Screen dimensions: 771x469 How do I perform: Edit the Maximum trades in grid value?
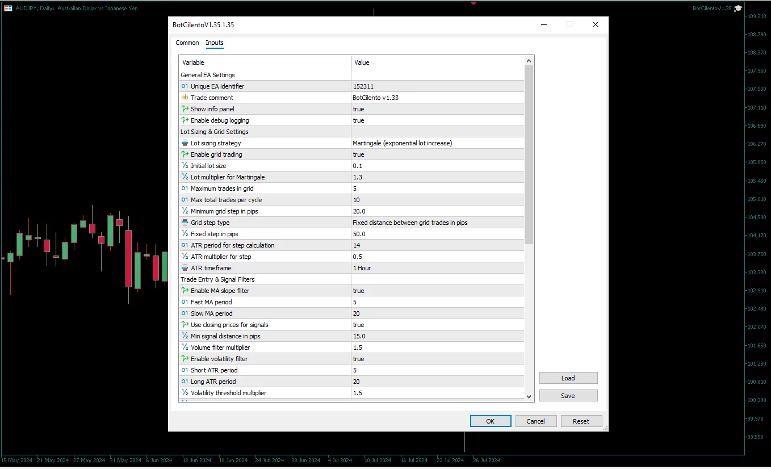(438, 189)
